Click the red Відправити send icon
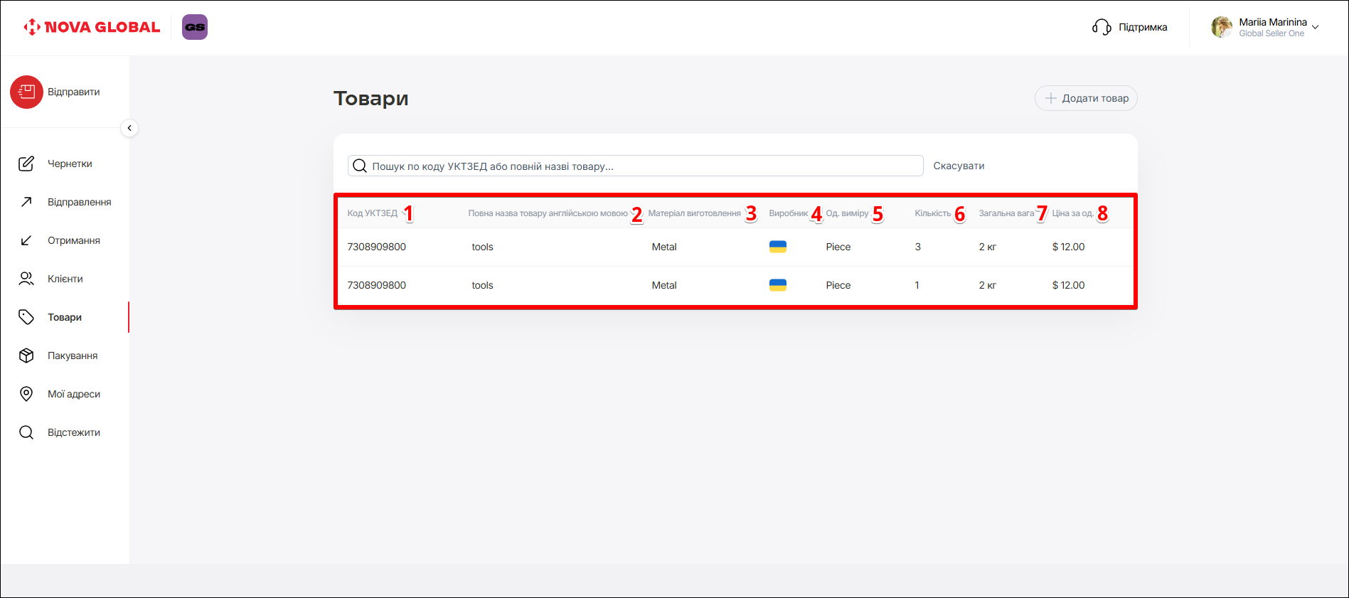The width and height of the screenshot is (1349, 598). [x=26, y=92]
